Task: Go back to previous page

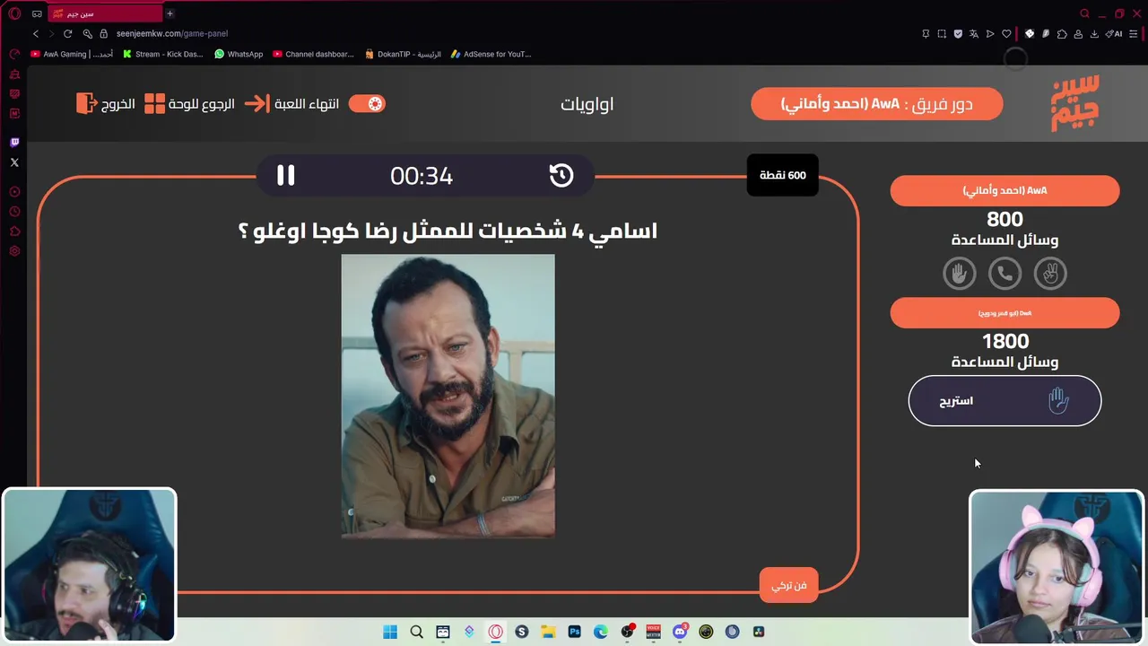Action: pyautogui.click(x=36, y=33)
